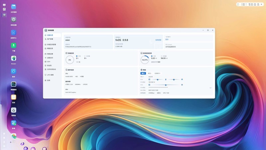266x150 pixels.
Task: Open the System Settings (系统设置) desktop icon
Action: [14, 20]
